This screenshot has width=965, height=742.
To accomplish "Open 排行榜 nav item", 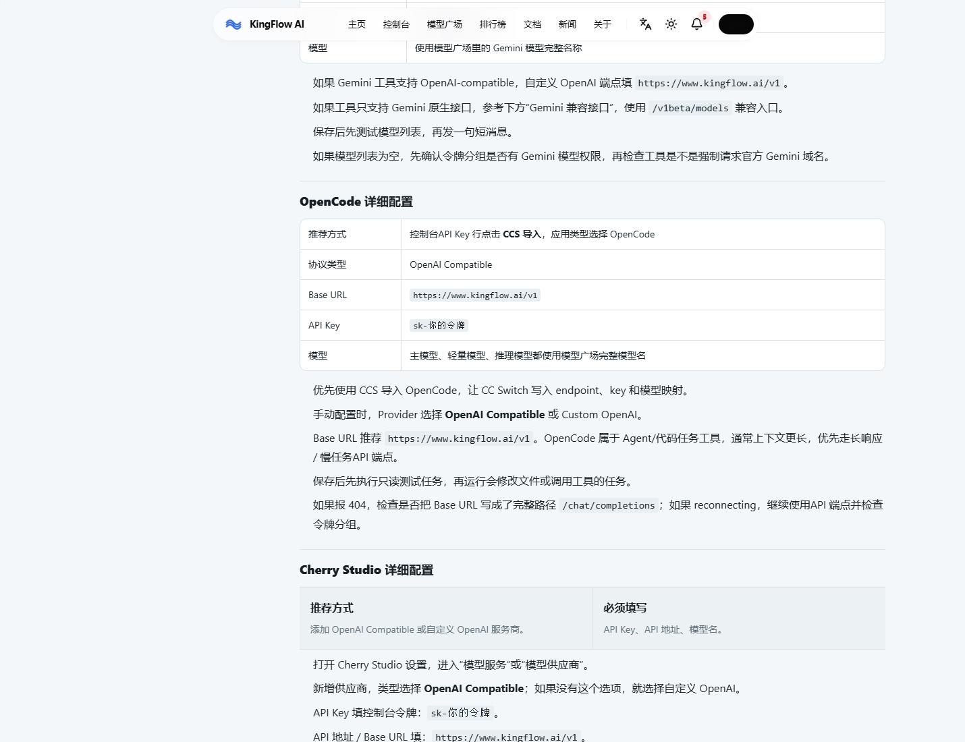I will click(x=493, y=24).
